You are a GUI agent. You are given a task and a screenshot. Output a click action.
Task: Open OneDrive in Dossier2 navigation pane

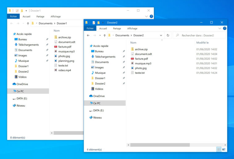[x=99, y=96]
